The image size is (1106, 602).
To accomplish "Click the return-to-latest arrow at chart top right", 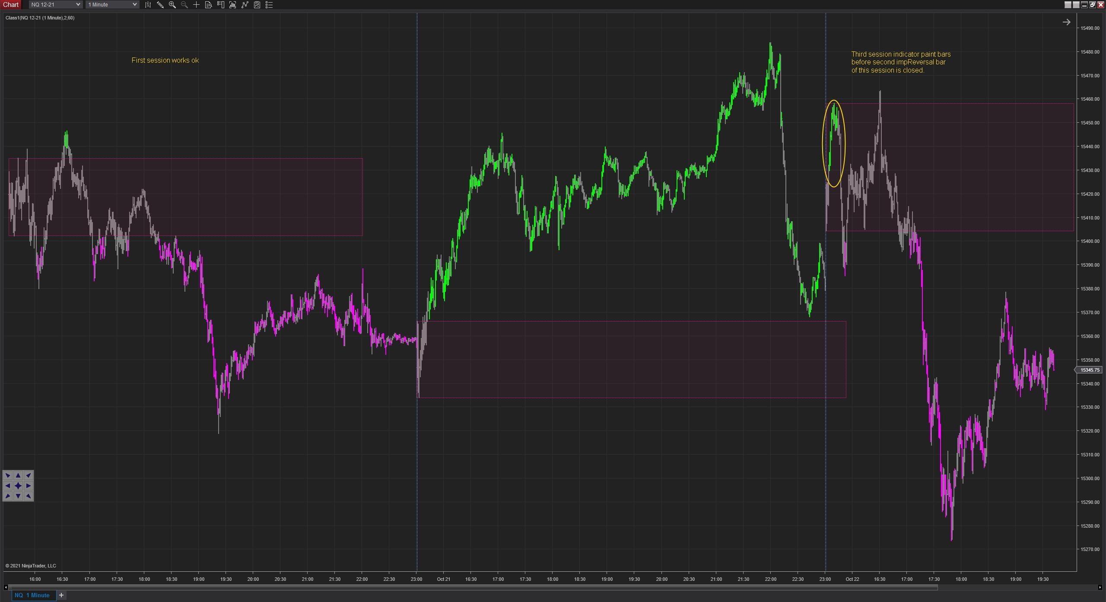I will (x=1066, y=22).
